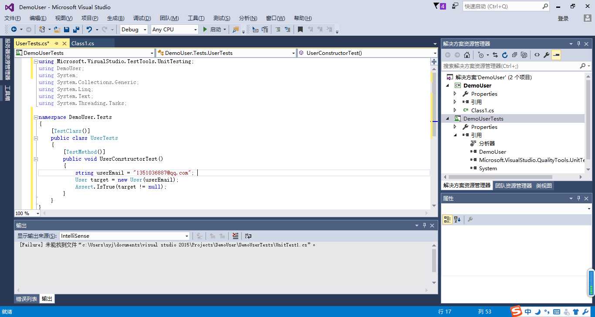Click Sync with Active Document icon
The height and width of the screenshot is (317, 595).
[495, 55]
